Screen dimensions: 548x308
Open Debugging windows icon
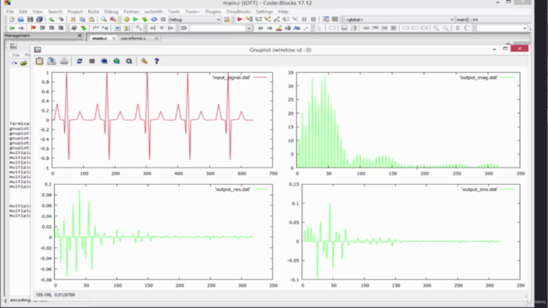pyautogui.click(x=325, y=20)
